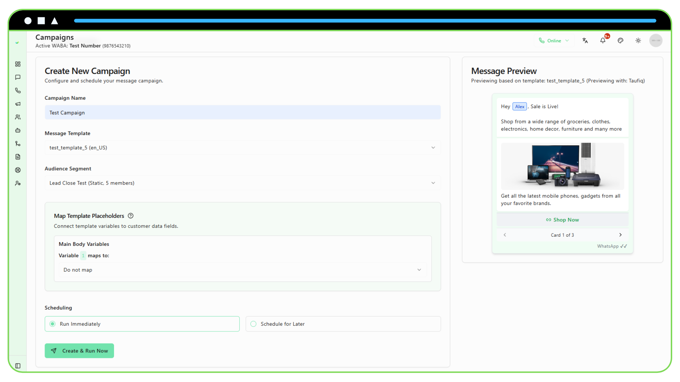The height and width of the screenshot is (382, 680).
Task: Click the white circle icon in top bar
Action: click(28, 21)
